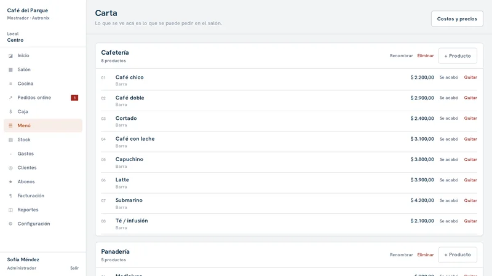Mark Submarino as Se acabó

click(x=449, y=200)
